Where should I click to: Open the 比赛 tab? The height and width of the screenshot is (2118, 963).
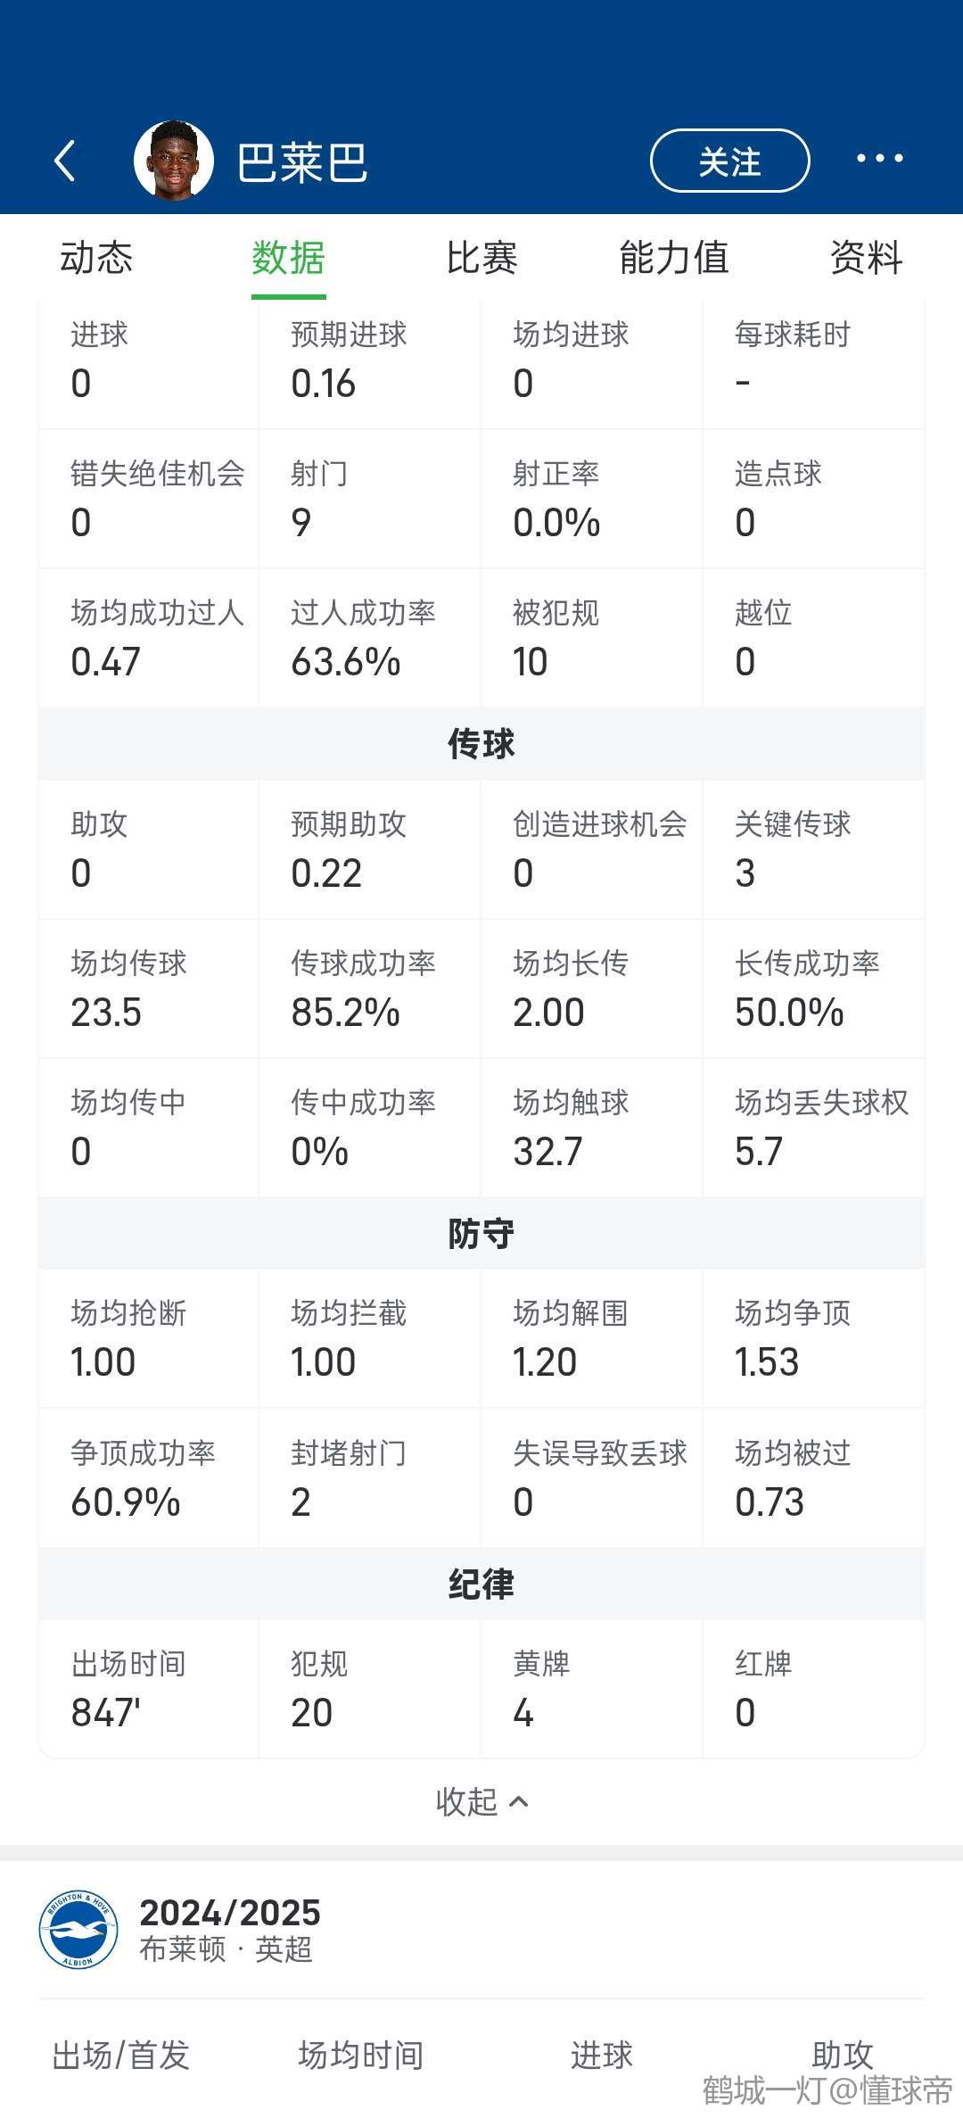coord(481,258)
